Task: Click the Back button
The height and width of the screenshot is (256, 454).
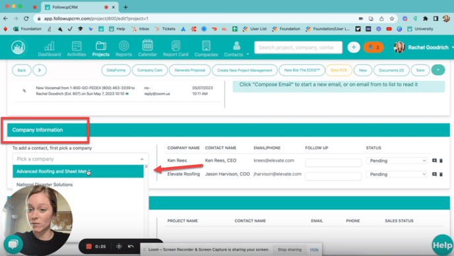Action: pyautogui.click(x=21, y=70)
